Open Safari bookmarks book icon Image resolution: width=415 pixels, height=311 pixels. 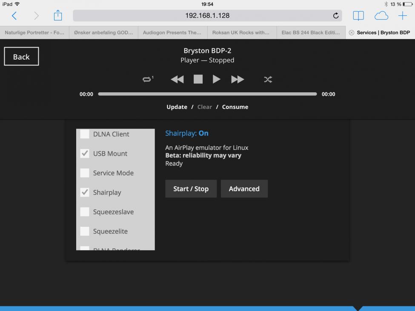pyautogui.click(x=358, y=16)
